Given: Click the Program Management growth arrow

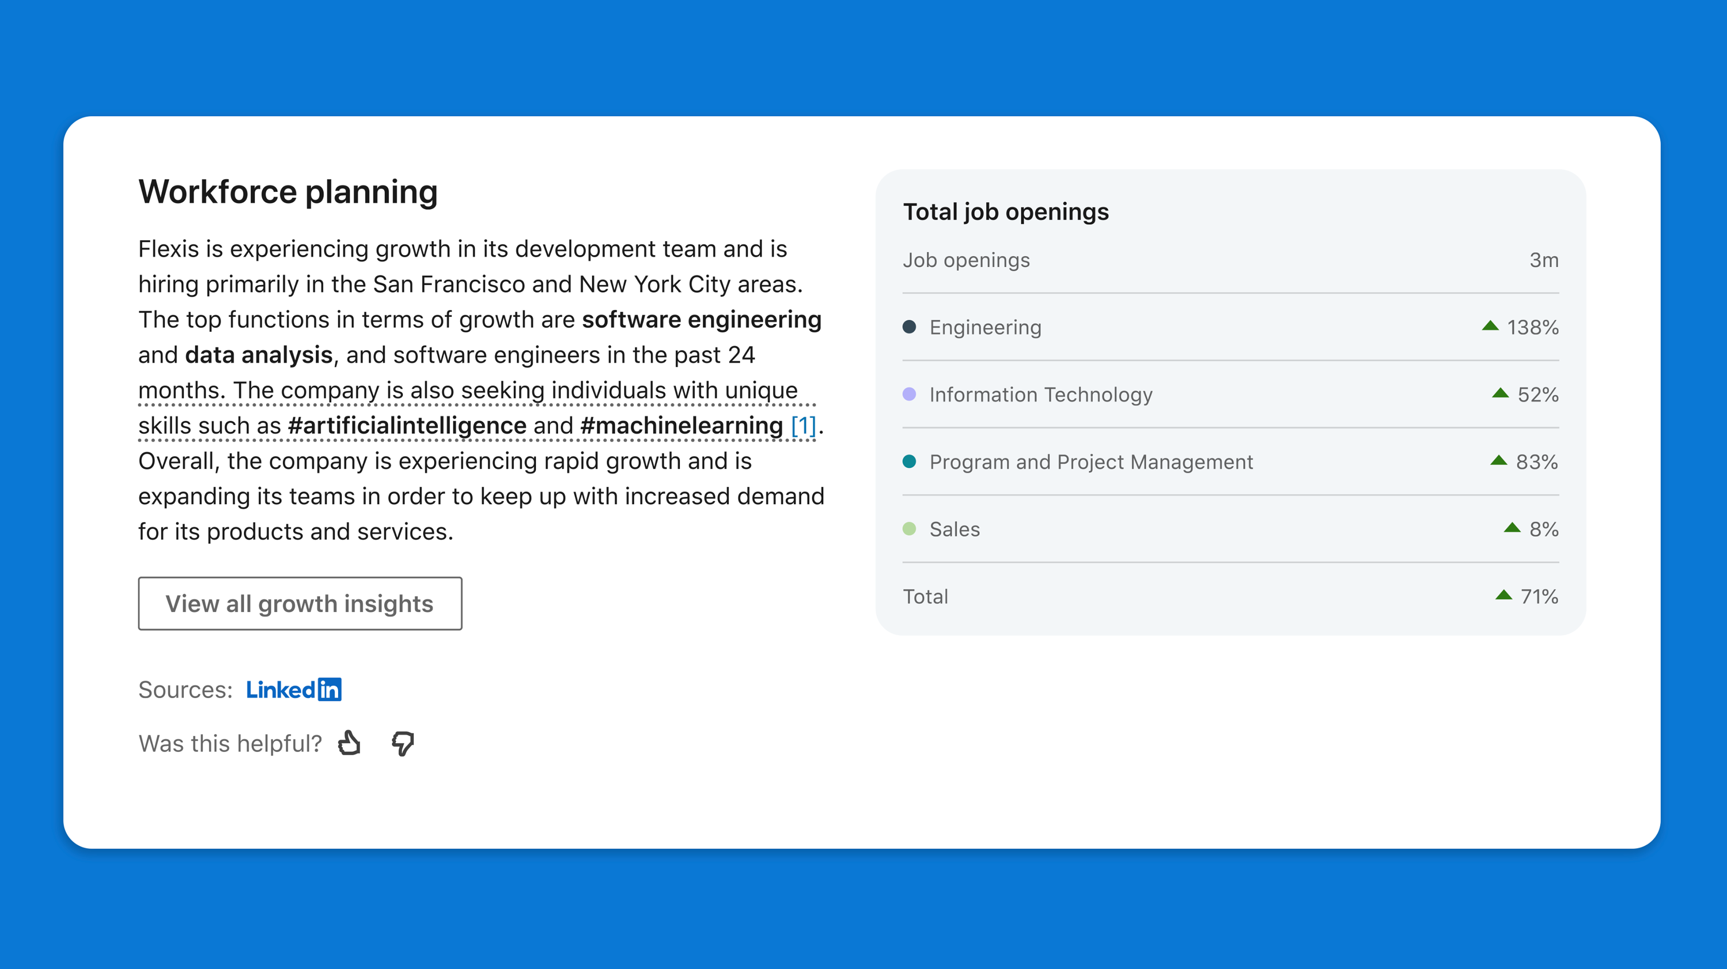Looking at the screenshot, I should pyautogui.click(x=1499, y=461).
